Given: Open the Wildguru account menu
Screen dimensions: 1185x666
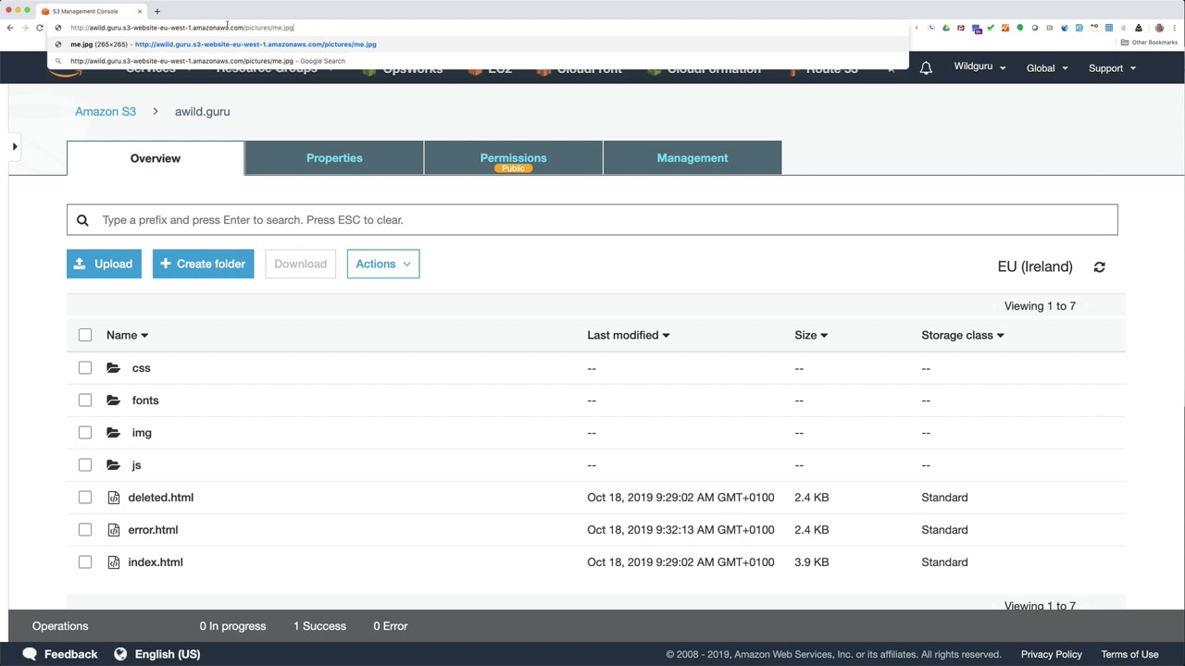Looking at the screenshot, I should (979, 68).
